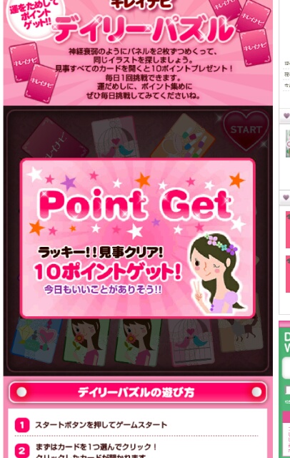Click the Point Get popup banner
This screenshot has height=458, width=290.
click(138, 238)
